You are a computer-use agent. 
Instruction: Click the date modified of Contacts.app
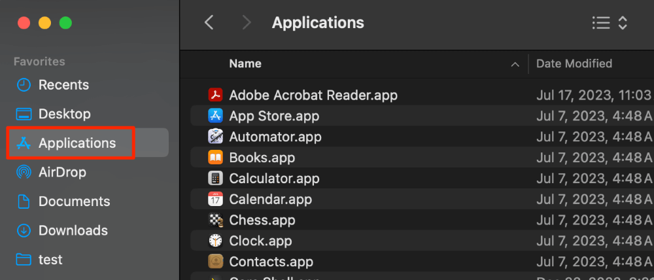coord(594,262)
